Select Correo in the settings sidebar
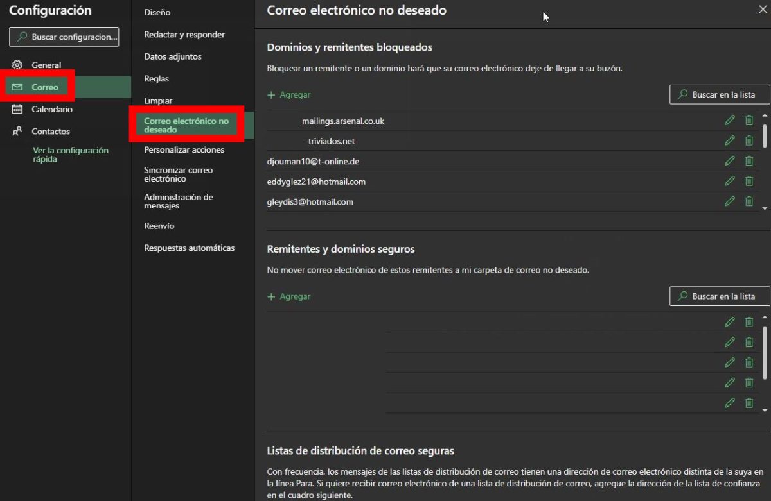771x501 pixels. click(44, 87)
